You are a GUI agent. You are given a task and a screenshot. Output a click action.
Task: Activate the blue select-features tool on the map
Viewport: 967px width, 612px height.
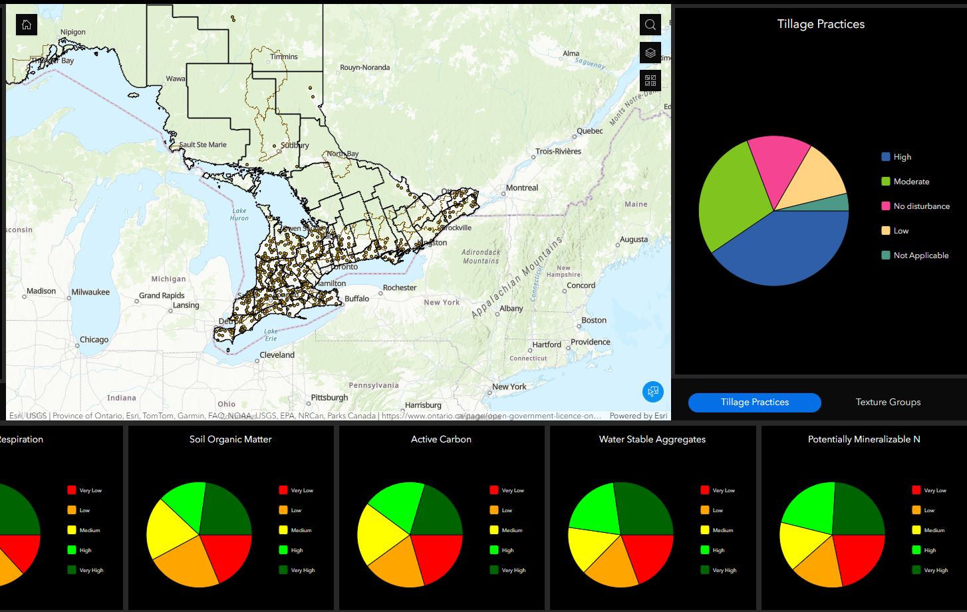(652, 392)
